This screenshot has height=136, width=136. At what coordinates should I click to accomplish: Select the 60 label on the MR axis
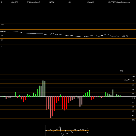point(133,85)
